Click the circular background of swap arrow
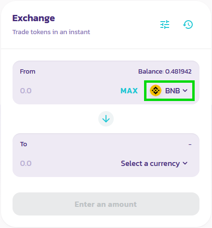Image resolution: width=212 pixels, height=228 pixels. (x=106, y=119)
